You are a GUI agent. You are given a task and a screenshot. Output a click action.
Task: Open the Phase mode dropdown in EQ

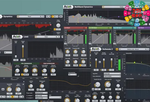[x=41, y=93]
